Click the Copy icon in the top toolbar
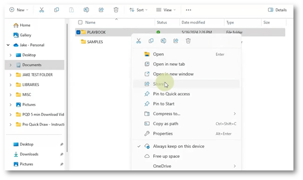Image resolution: width=303 pixels, height=180 pixels. (x=57, y=10)
